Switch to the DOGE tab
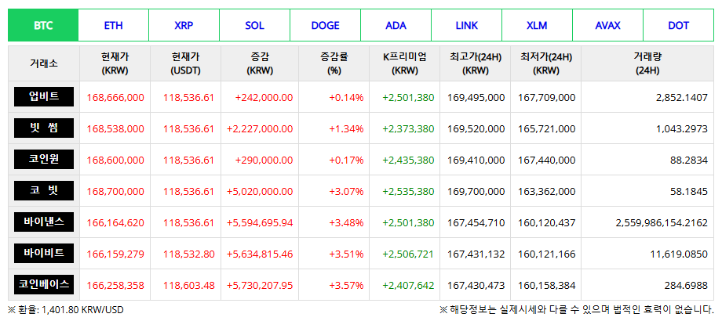Image resolution: width=722 pixels, height=321 pixels. [x=325, y=26]
